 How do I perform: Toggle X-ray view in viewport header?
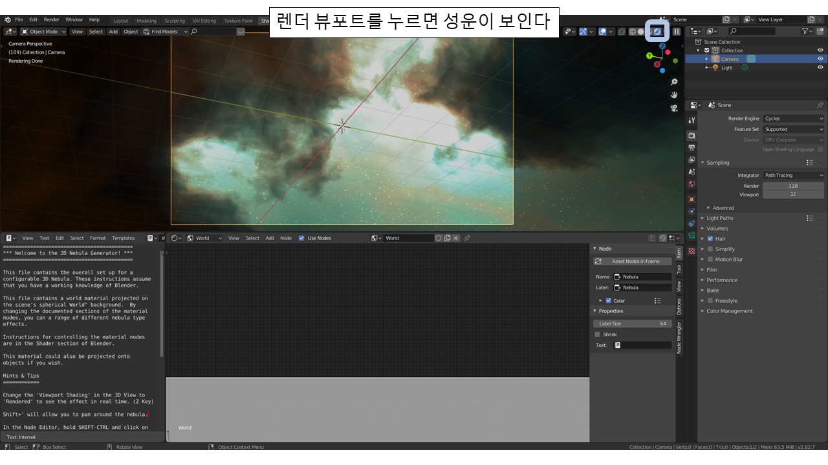(x=621, y=31)
